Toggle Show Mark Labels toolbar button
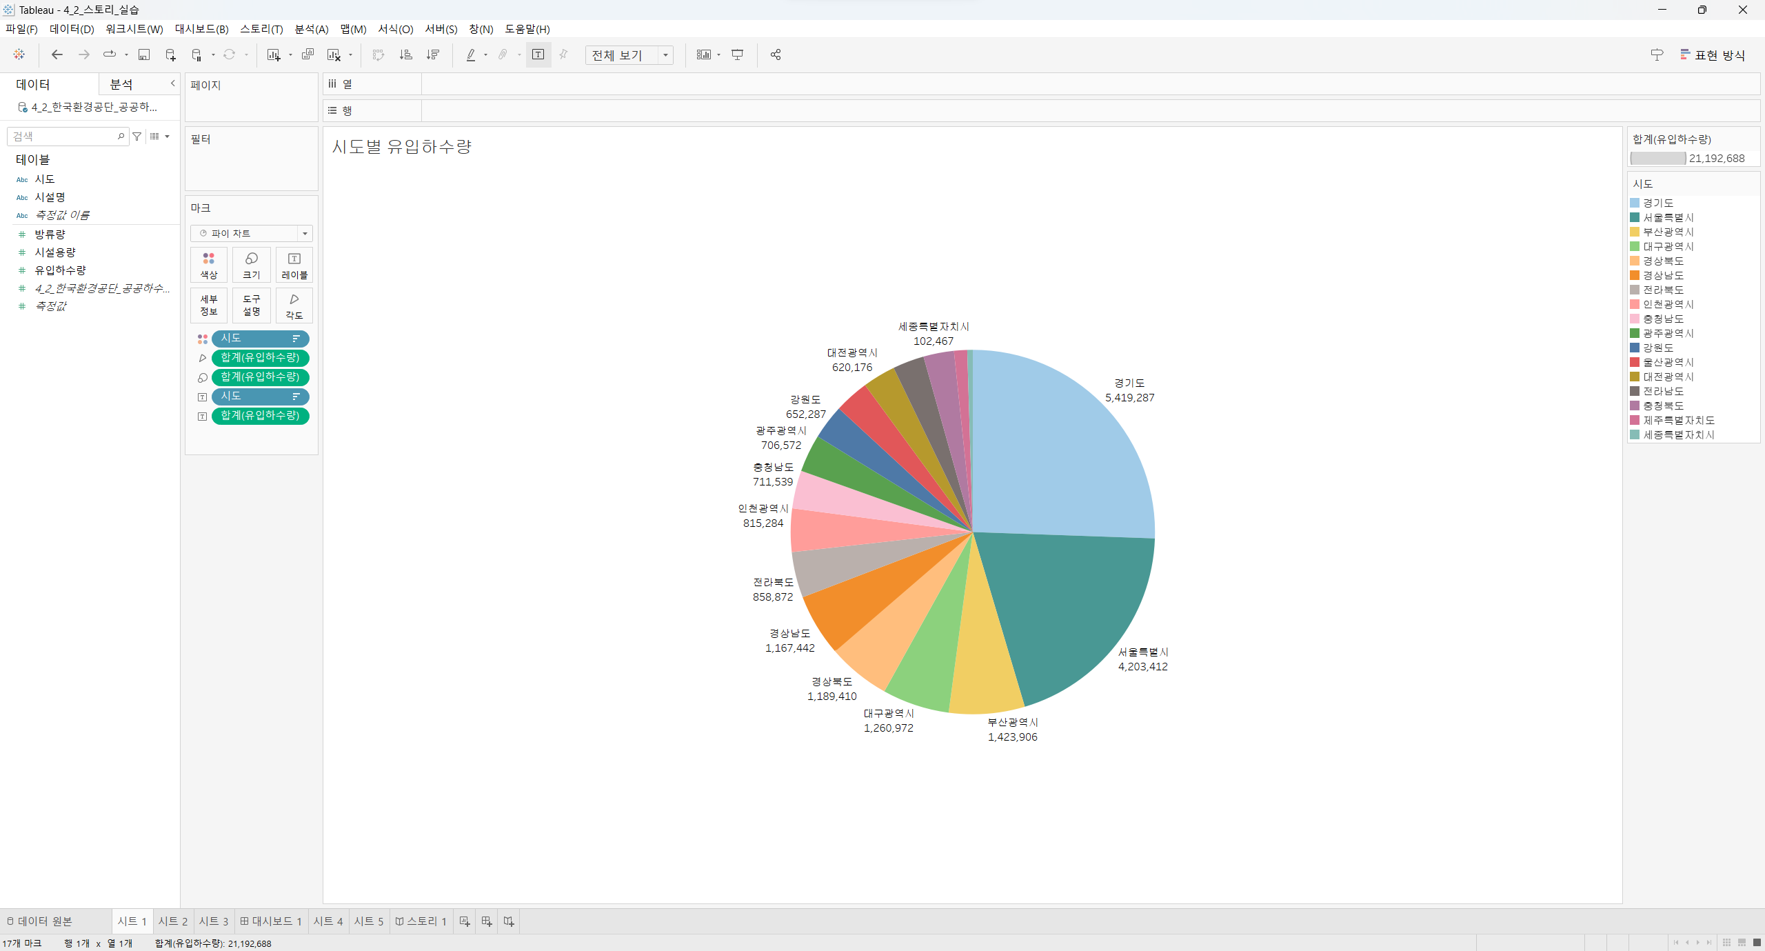 [538, 54]
